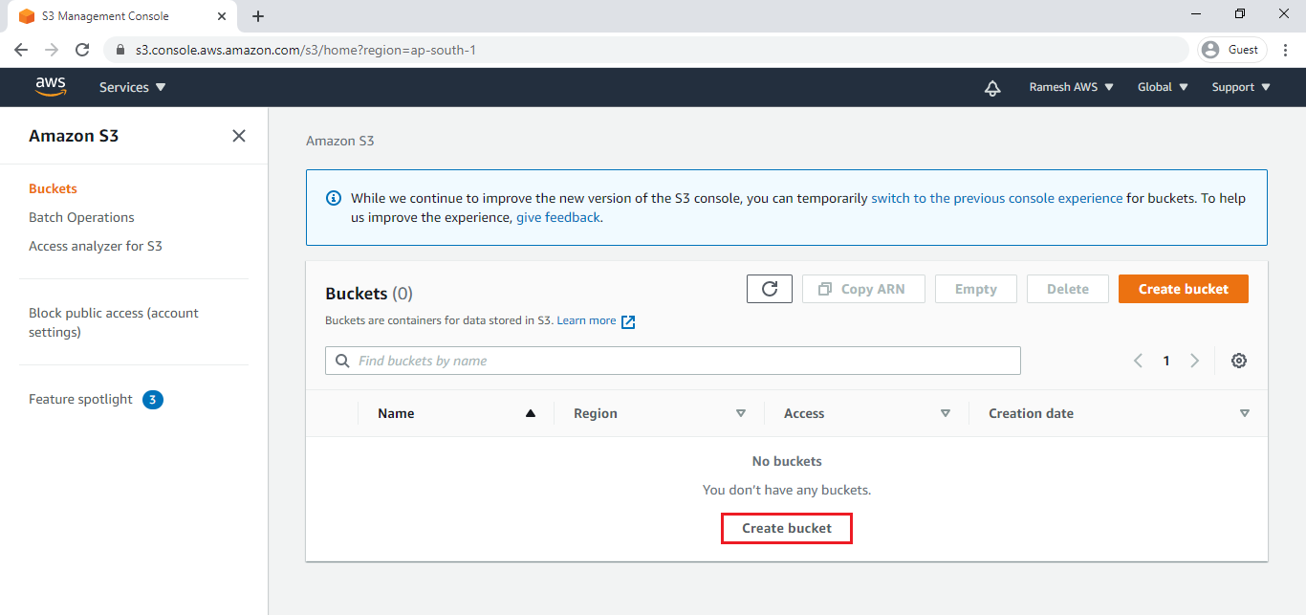Open the Global region dropdown
Screen dimensions: 1306x615
coord(1163,87)
